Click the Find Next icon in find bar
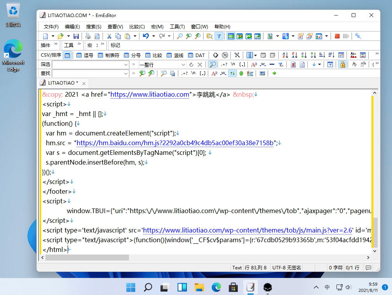The height and width of the screenshot is (295, 392). tap(151, 73)
